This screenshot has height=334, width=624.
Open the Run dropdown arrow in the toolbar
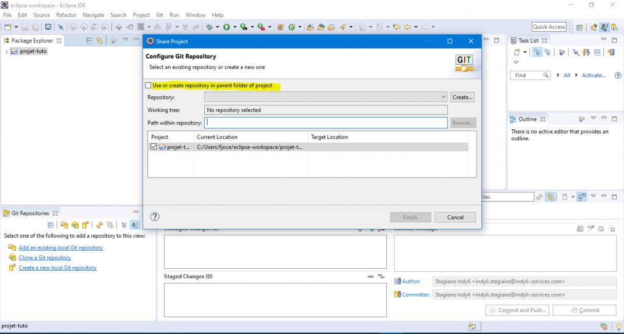[x=235, y=27]
